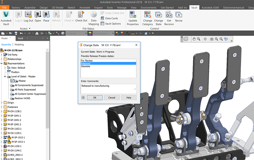Select All Components Suppressed item
The width and height of the screenshot is (254, 160).
point(29,85)
